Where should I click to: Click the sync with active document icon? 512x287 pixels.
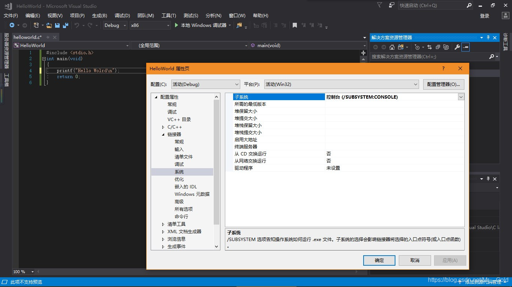(x=430, y=47)
